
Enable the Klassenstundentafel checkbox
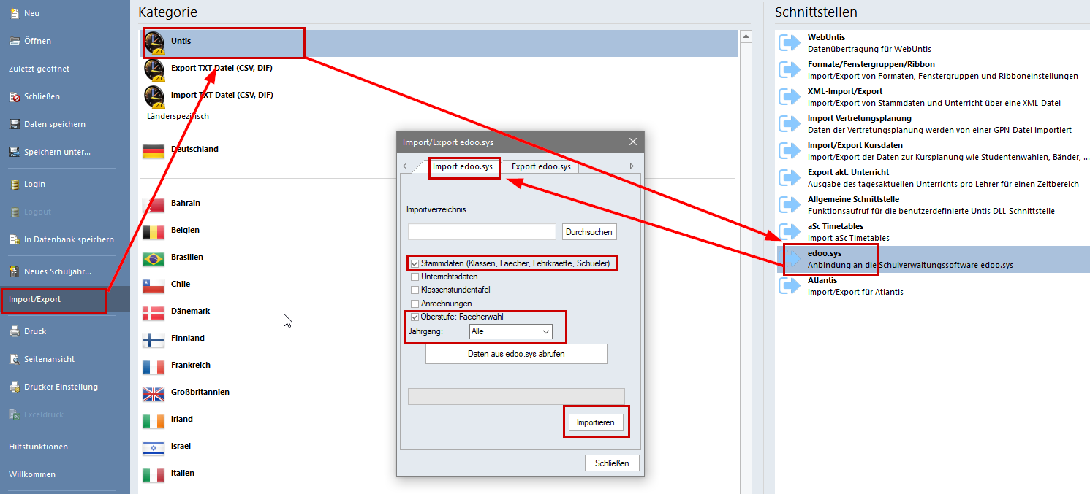coord(415,290)
